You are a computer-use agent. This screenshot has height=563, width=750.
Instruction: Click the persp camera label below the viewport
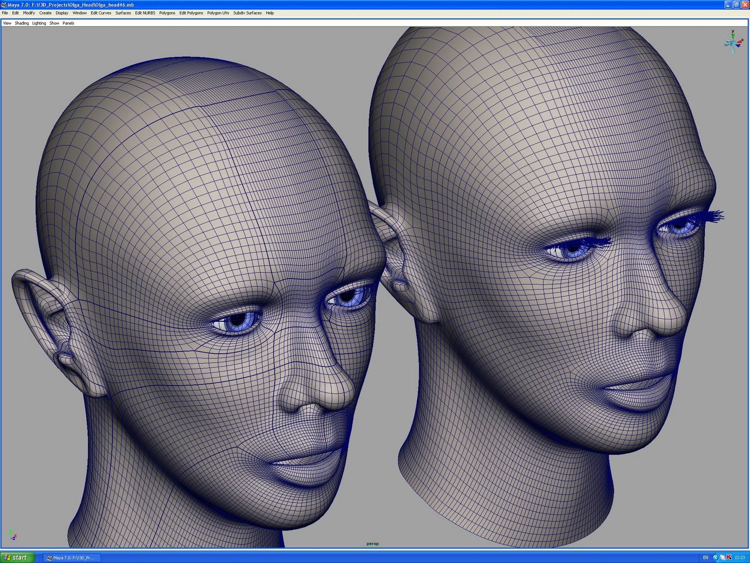tap(373, 543)
